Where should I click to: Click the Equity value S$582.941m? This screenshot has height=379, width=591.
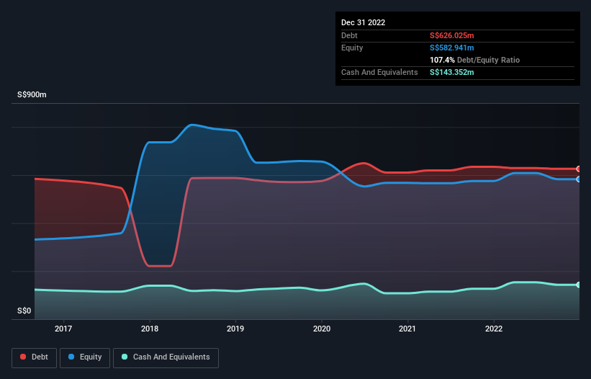pos(452,48)
